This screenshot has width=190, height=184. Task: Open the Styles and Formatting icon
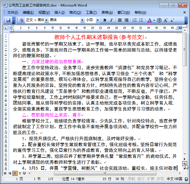21,20
